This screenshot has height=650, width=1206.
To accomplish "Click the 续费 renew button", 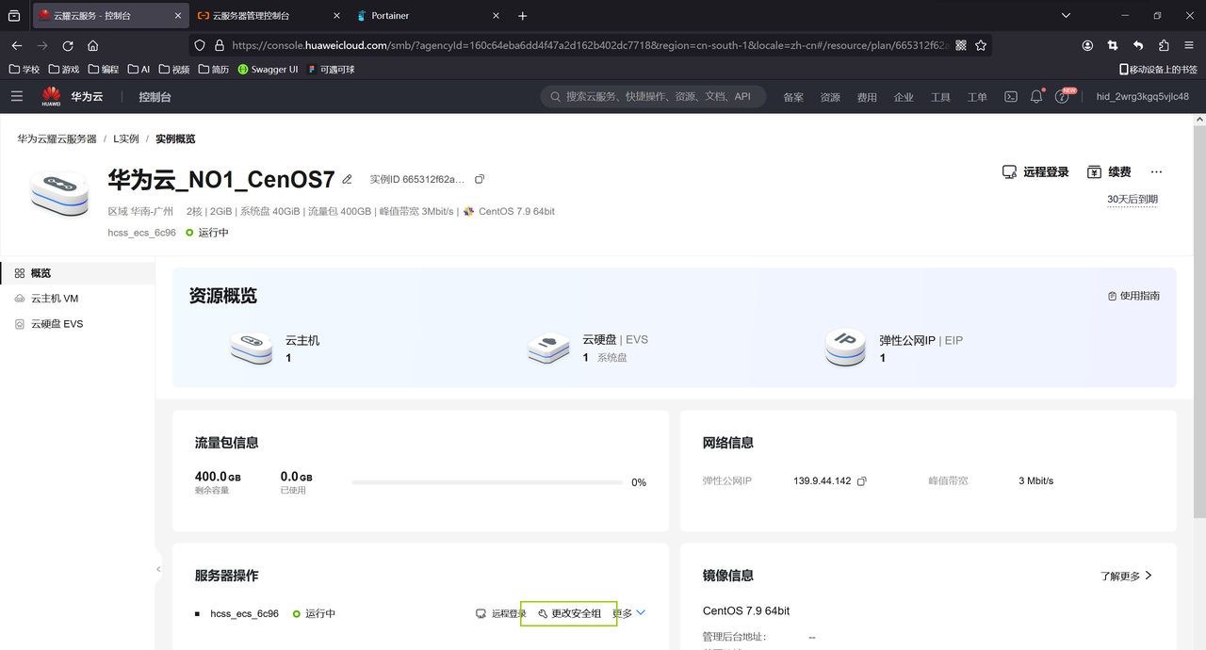I will (x=1109, y=172).
